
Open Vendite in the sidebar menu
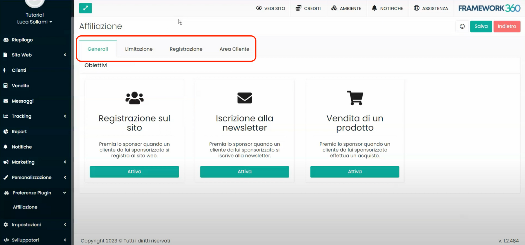(21, 86)
